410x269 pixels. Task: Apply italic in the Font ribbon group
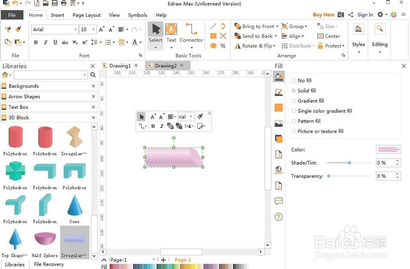(x=46, y=42)
